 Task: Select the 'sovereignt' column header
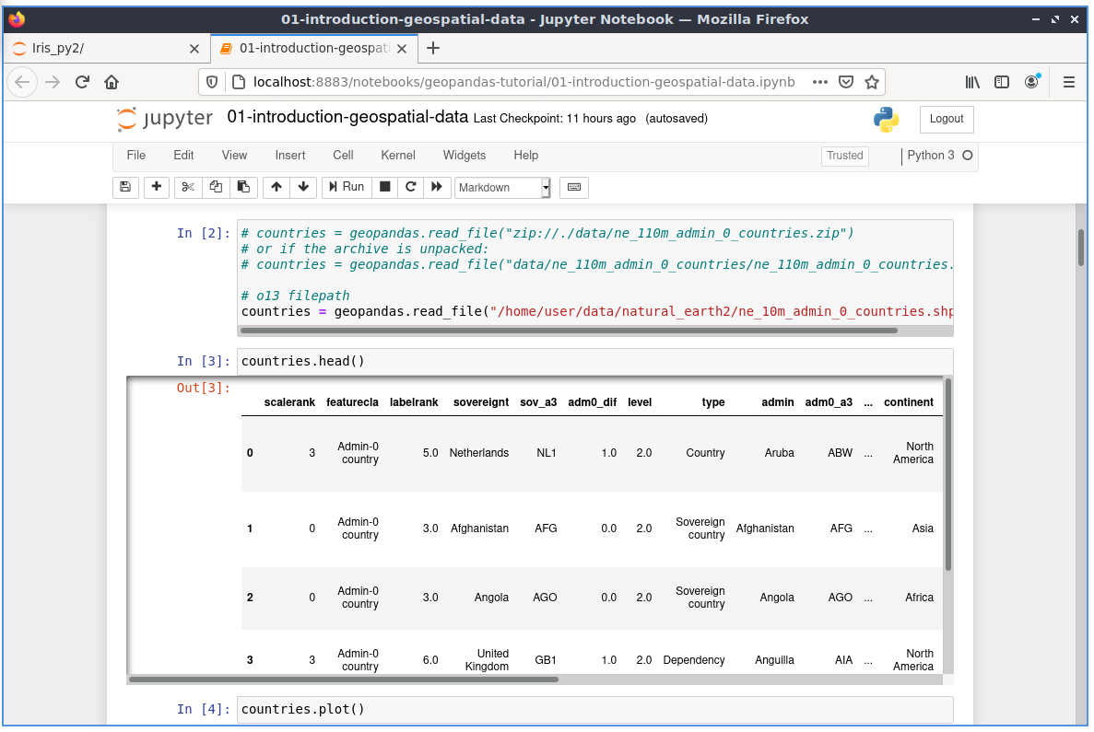482,403
